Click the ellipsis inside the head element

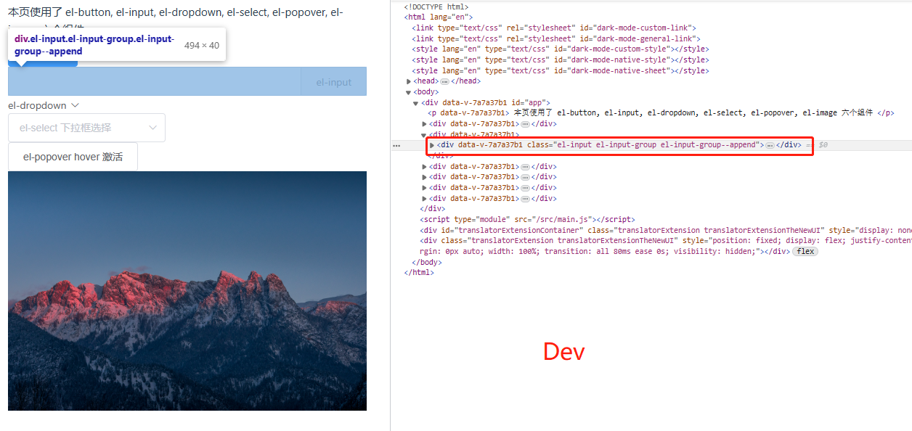(x=445, y=81)
